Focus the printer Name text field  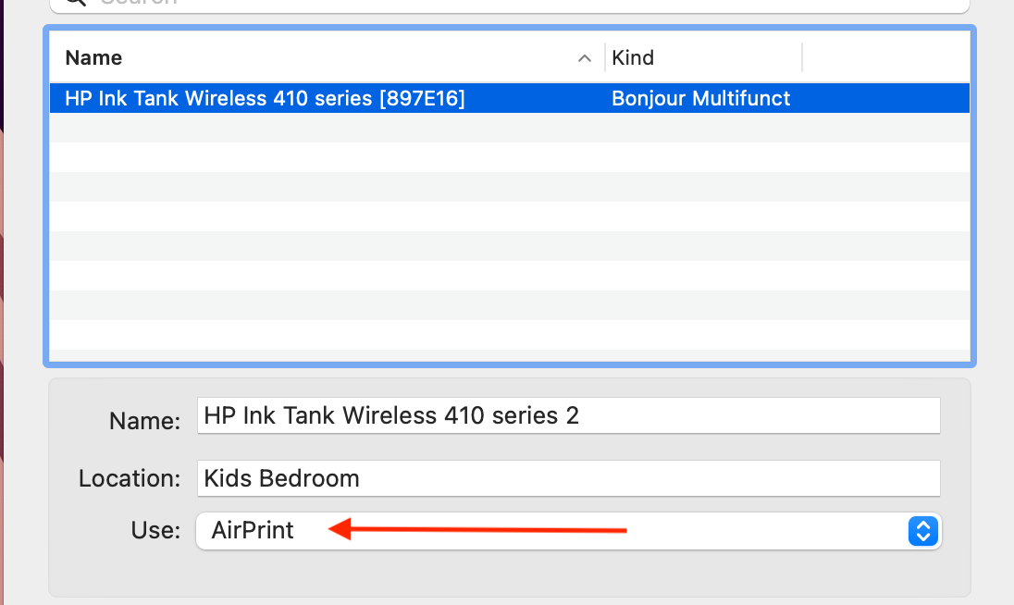point(568,416)
